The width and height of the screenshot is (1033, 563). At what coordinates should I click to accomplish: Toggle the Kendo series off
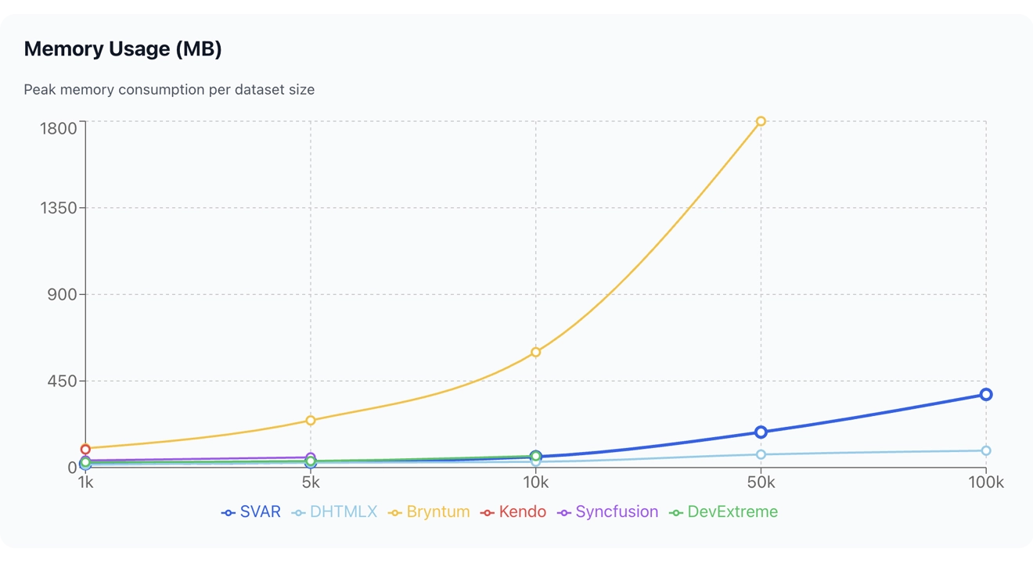coord(514,511)
